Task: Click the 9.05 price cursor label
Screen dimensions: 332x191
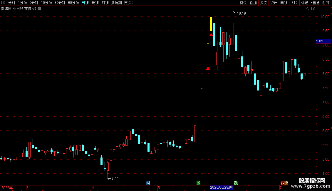Action: point(323,41)
